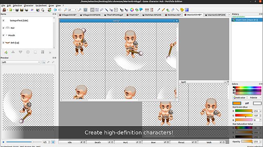Step the preview frame counter value
Image resolution: width=263 pixels, height=147 pixels.
[x=49, y=142]
